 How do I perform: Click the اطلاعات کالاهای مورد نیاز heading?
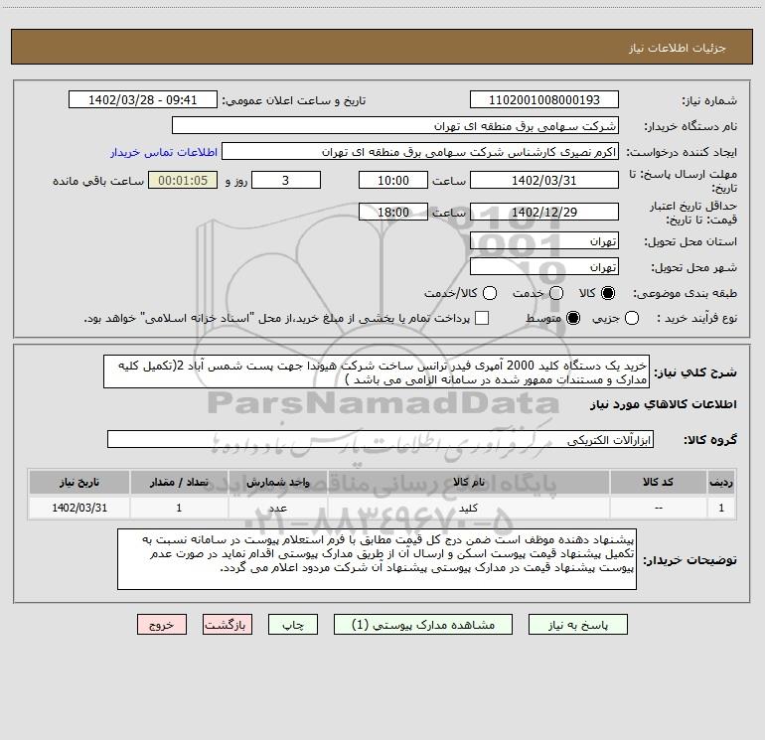click(663, 404)
